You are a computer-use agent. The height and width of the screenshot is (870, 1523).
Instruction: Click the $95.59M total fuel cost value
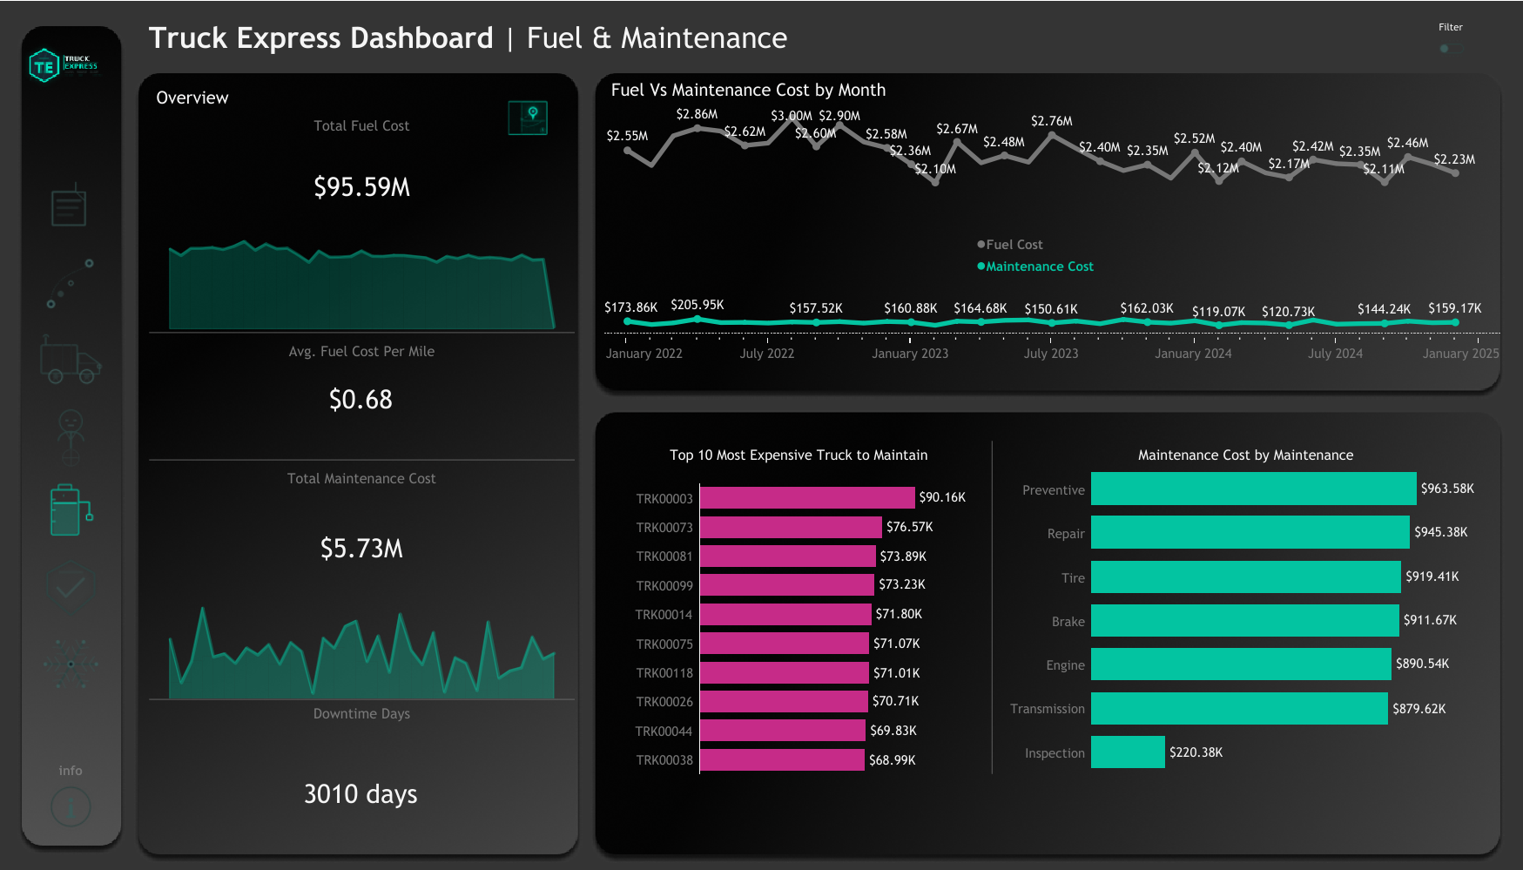361,186
